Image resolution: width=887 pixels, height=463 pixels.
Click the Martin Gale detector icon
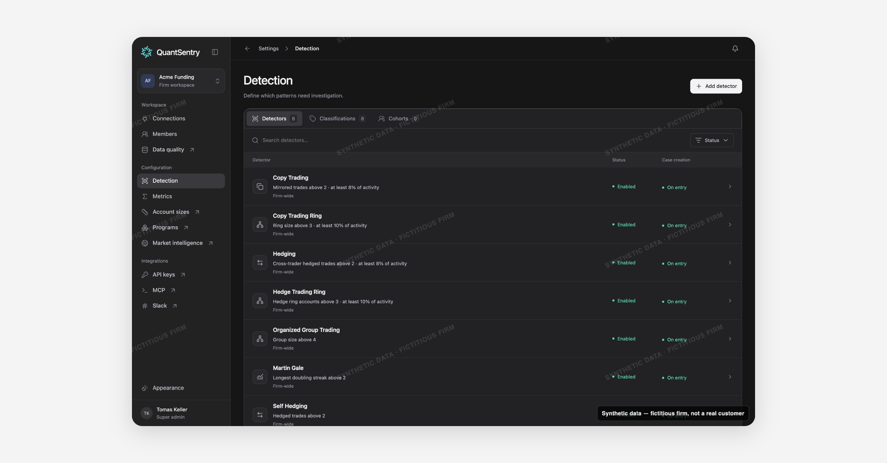click(x=260, y=377)
